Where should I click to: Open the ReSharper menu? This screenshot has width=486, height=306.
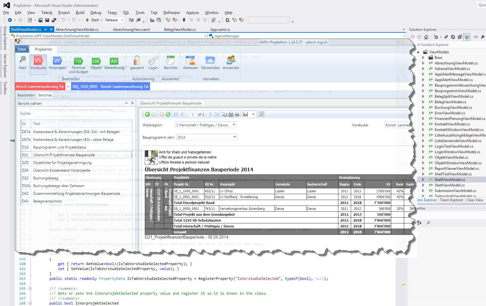pyautogui.click(x=172, y=13)
